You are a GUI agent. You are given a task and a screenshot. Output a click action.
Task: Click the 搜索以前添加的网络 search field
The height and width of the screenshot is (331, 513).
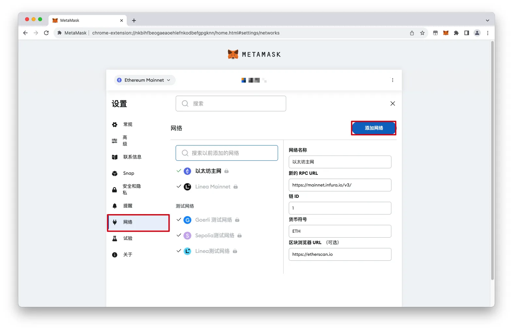pyautogui.click(x=227, y=153)
